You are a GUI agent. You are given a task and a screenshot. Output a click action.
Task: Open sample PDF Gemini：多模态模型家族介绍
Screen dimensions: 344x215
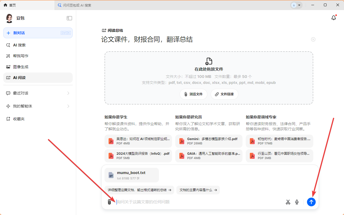pos(209,141)
